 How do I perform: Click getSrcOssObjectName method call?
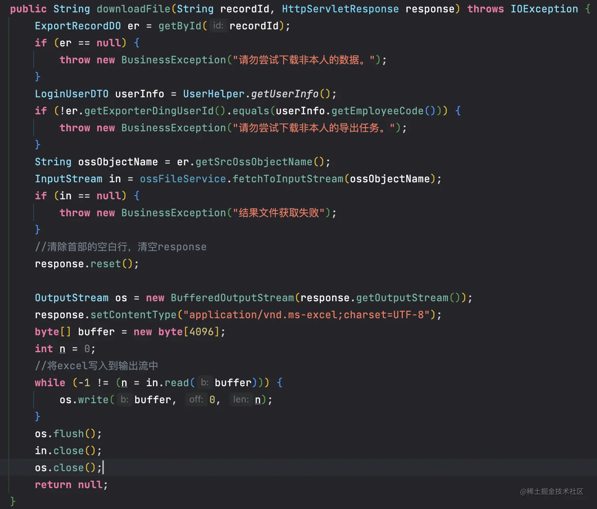254,162
